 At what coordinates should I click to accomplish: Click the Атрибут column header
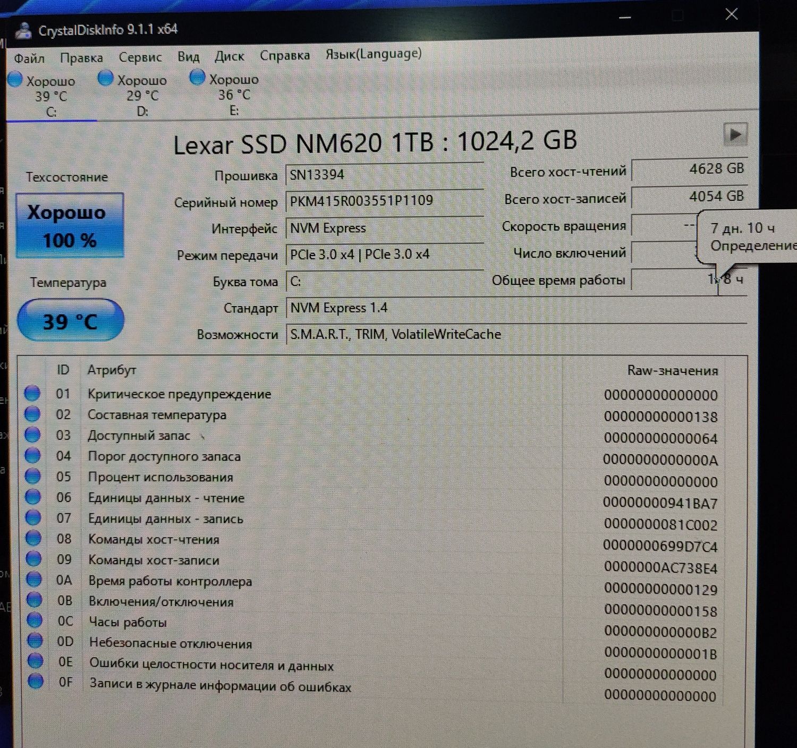pyautogui.click(x=112, y=370)
